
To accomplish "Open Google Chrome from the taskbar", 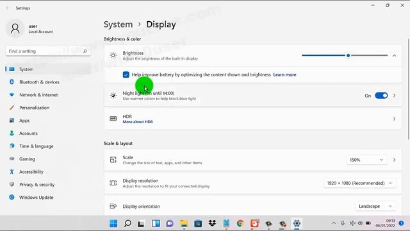I will pos(240,223).
